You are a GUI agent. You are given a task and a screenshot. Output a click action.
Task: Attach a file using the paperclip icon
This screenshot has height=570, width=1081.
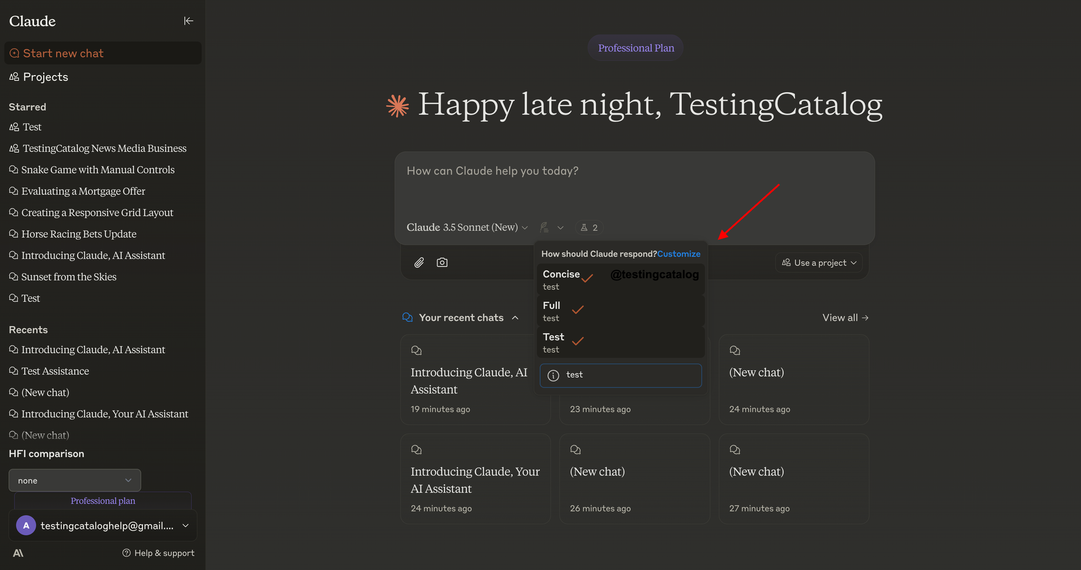click(x=419, y=262)
